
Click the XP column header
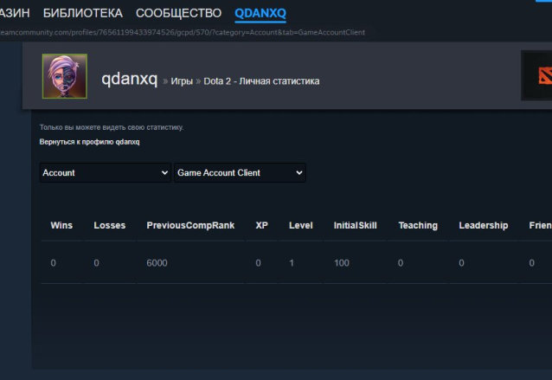click(x=262, y=225)
